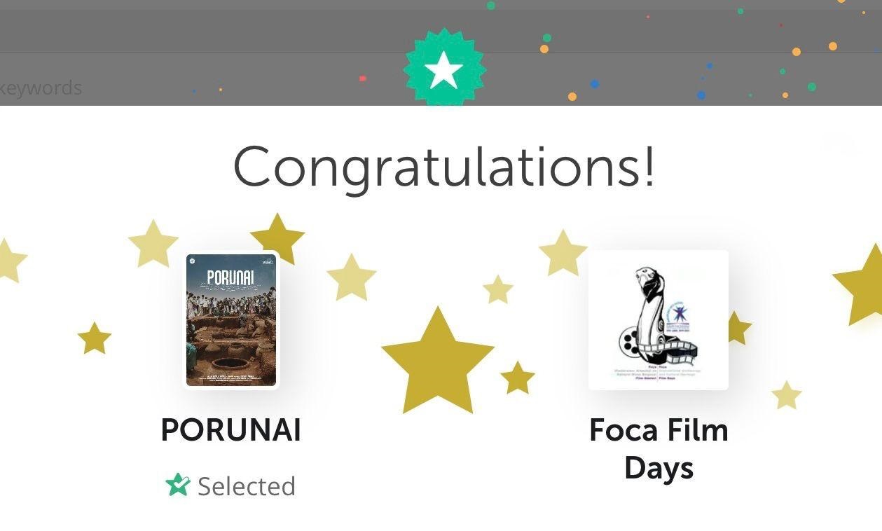This screenshot has height=531, width=882.
Task: Click the pale gold star left of Foca logo
Action: pos(563,254)
